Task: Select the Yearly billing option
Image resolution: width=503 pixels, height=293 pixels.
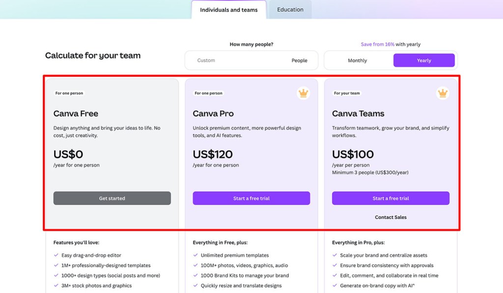Action: (424, 60)
